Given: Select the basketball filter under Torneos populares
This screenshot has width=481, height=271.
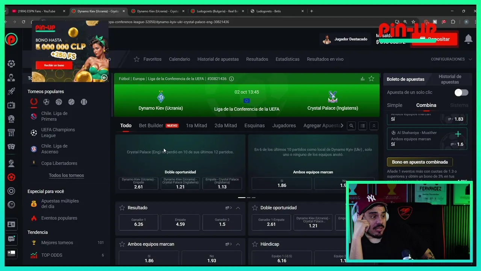Looking at the screenshot, I should pyautogui.click(x=59, y=102).
